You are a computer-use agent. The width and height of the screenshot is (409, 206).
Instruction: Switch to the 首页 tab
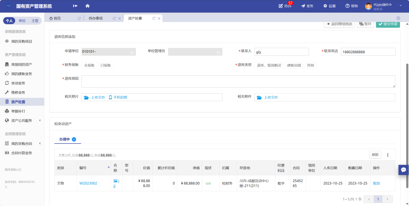pos(55,18)
